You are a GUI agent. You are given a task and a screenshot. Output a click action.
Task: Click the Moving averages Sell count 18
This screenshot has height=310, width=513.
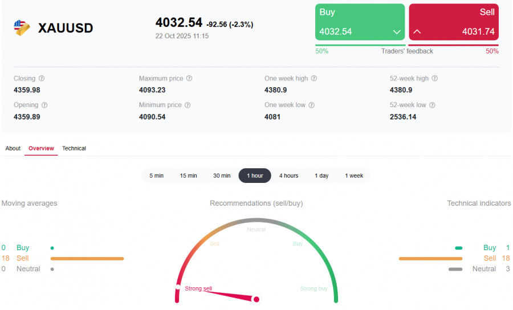click(x=6, y=258)
